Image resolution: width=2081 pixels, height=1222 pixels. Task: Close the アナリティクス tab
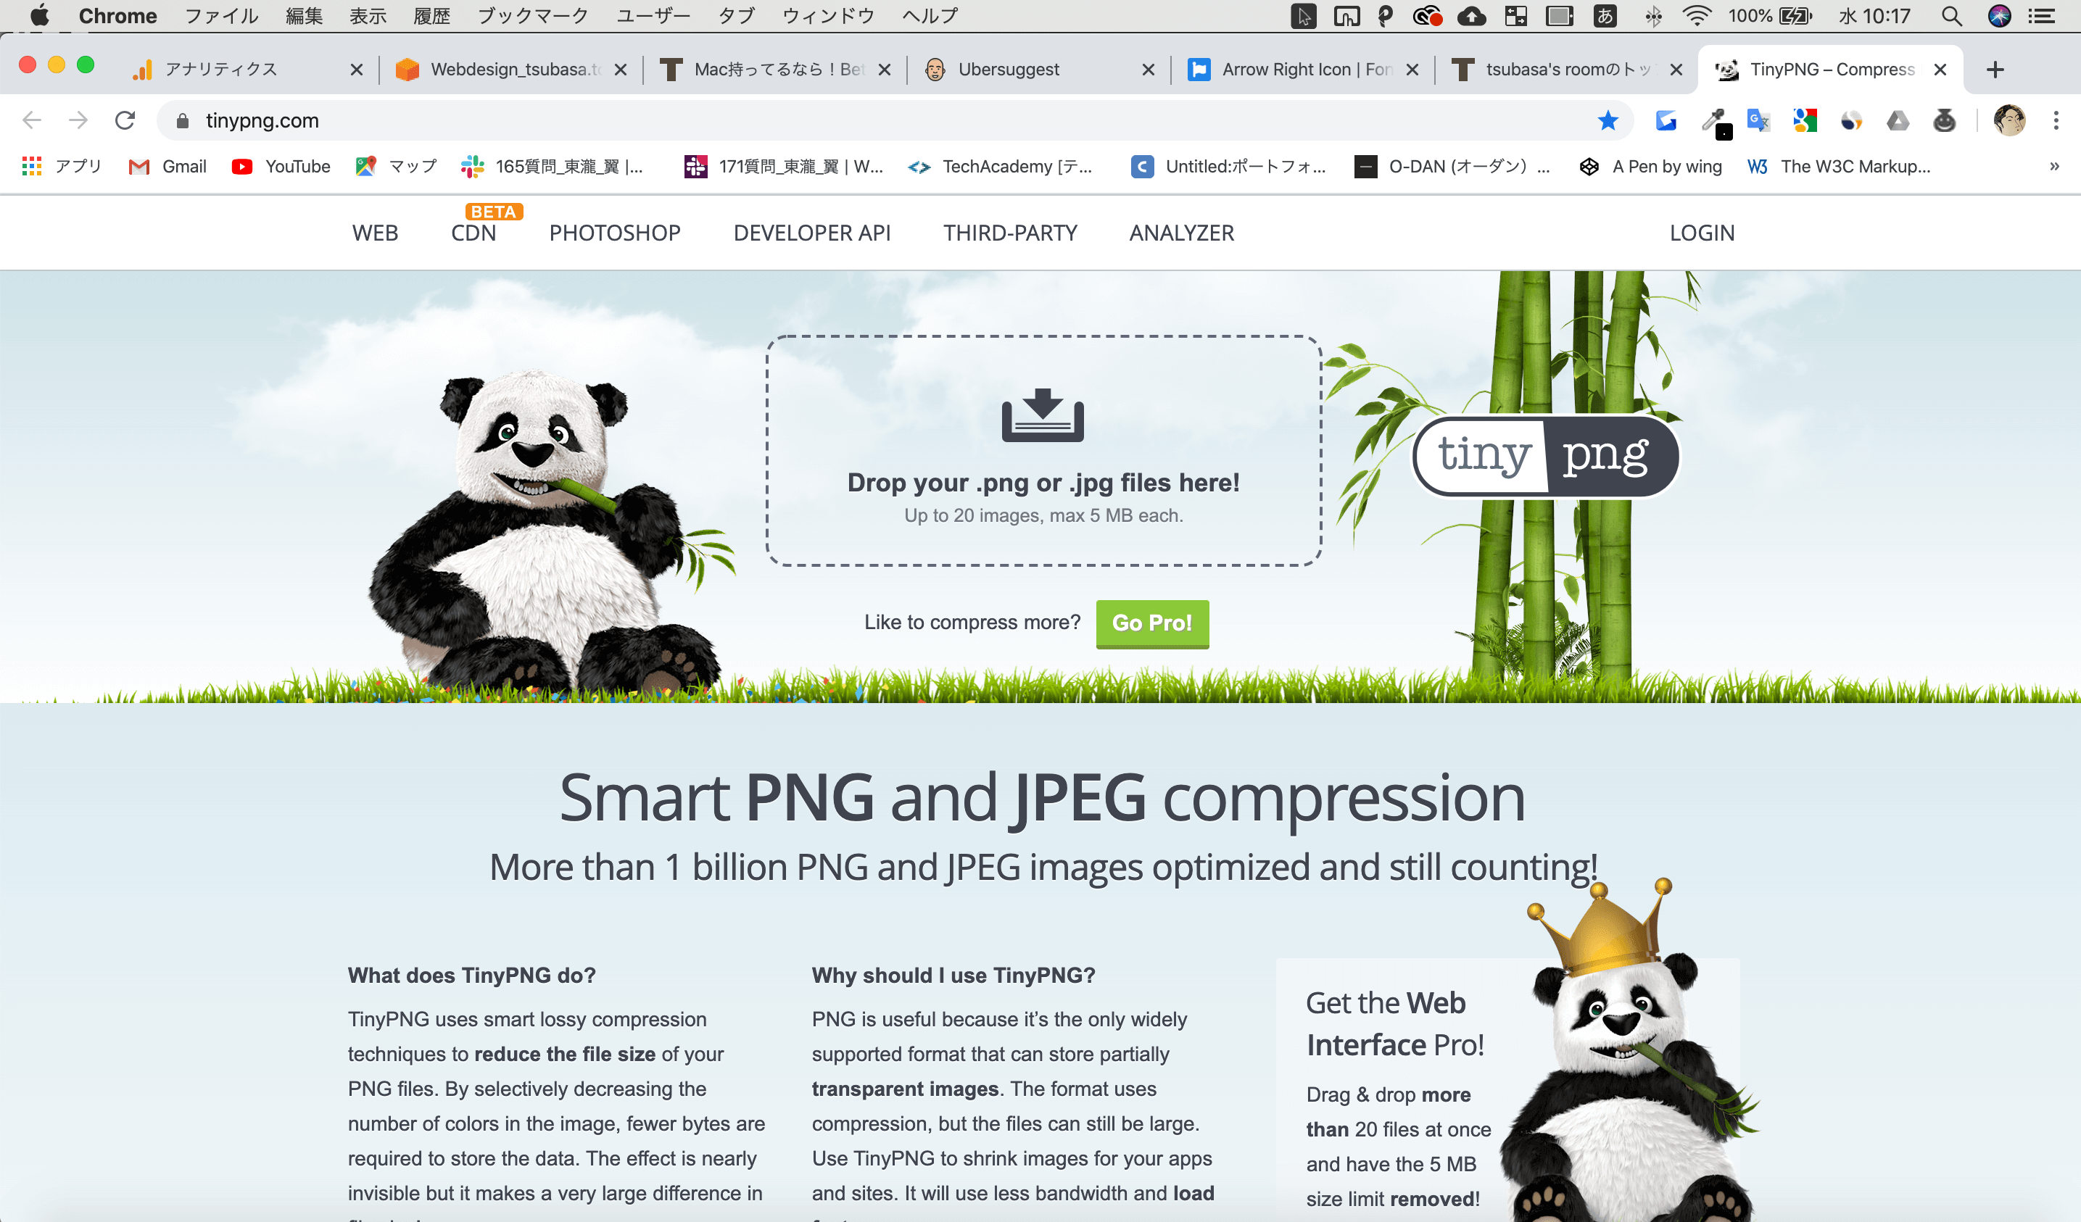pyautogui.click(x=356, y=70)
